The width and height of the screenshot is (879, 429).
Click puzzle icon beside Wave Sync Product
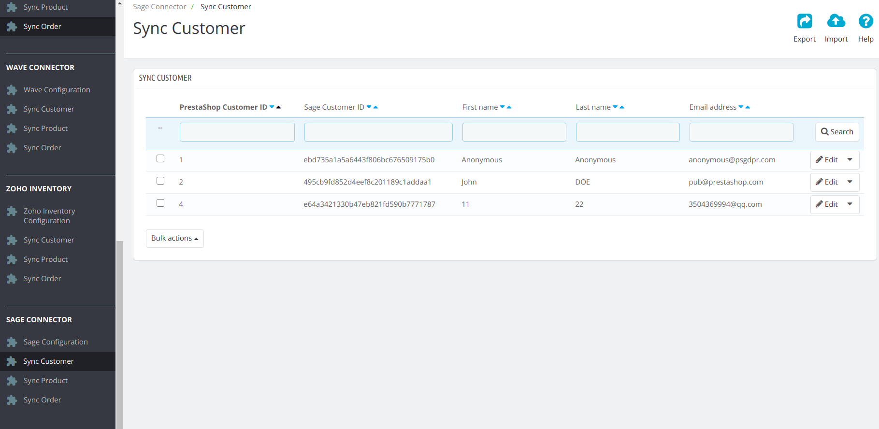12,129
